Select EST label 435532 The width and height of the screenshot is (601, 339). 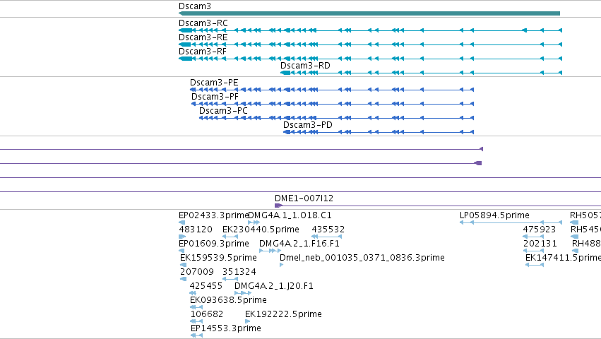tap(328, 230)
